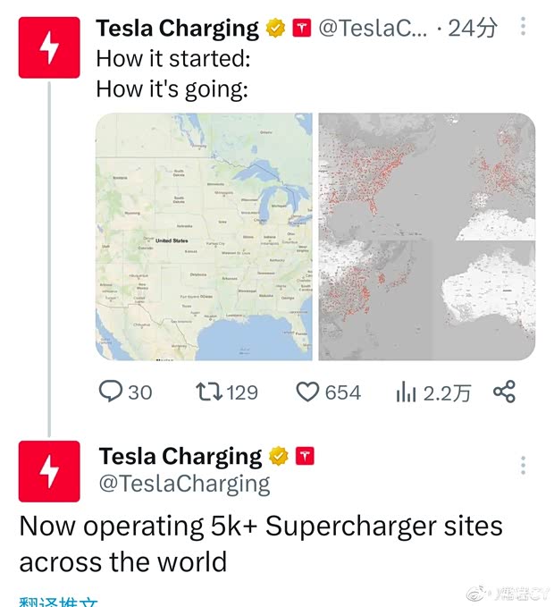554x607 pixels.
Task: Tap the share icon below the maps
Action: pyautogui.click(x=505, y=392)
